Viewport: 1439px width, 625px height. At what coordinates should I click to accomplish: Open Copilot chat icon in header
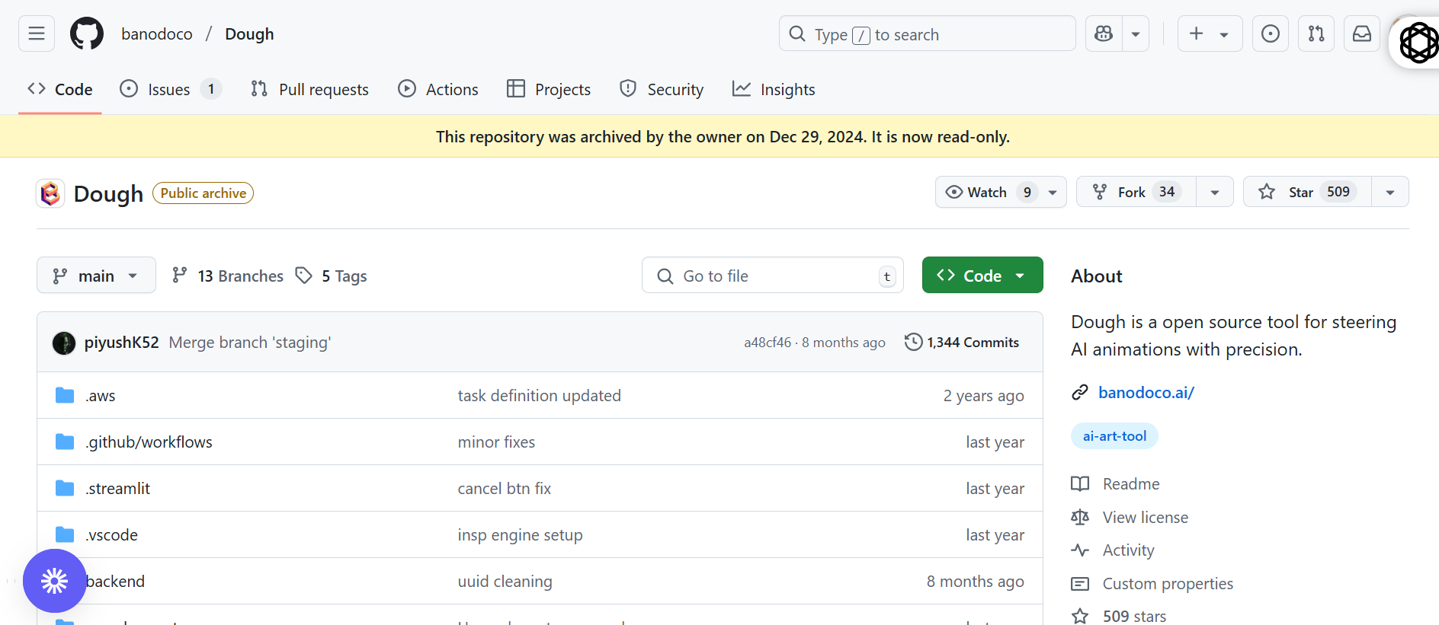1104,33
